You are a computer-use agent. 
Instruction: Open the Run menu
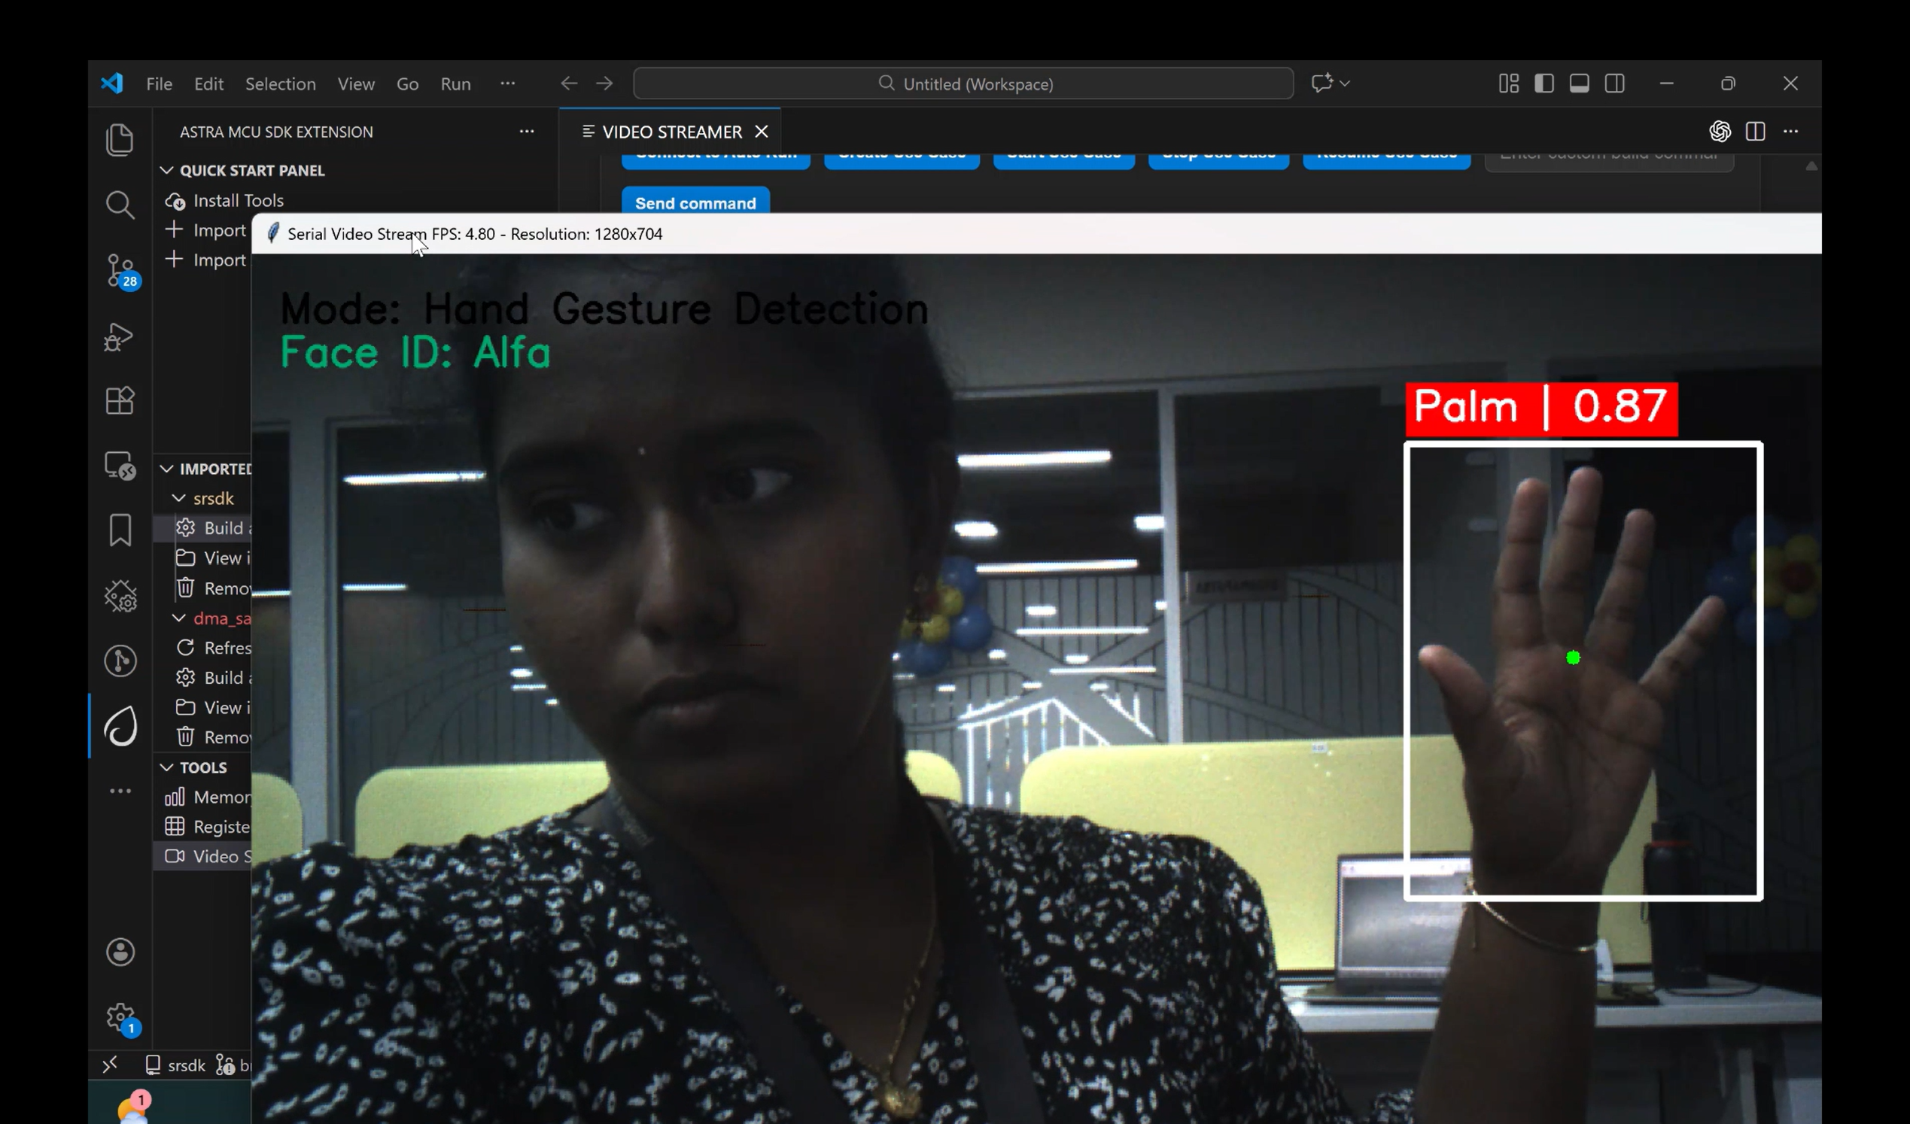(x=455, y=84)
